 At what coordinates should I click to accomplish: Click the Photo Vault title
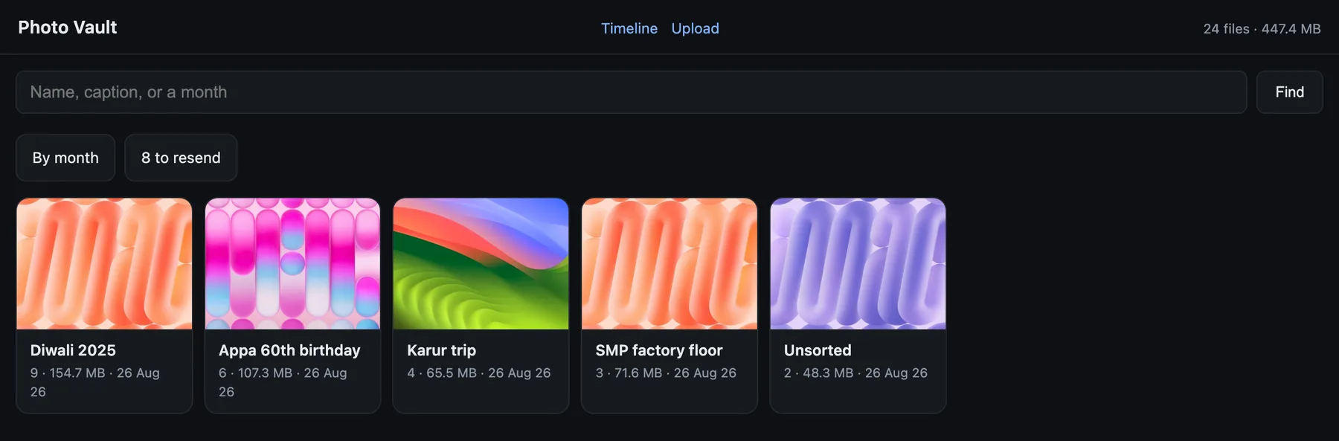pos(68,28)
